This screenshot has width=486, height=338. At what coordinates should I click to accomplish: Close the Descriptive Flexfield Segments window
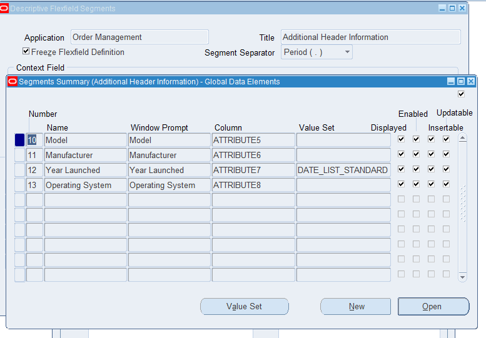(462, 8)
